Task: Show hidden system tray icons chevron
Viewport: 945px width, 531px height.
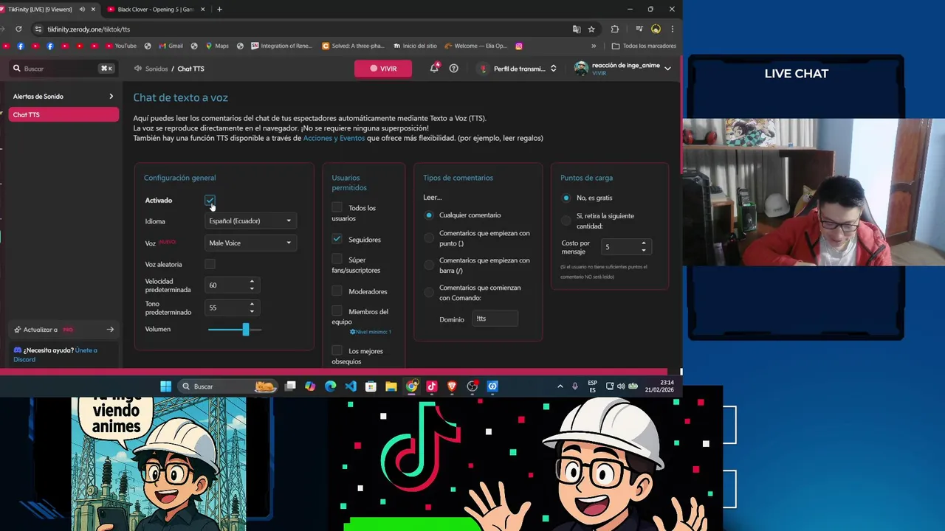Action: click(x=560, y=386)
